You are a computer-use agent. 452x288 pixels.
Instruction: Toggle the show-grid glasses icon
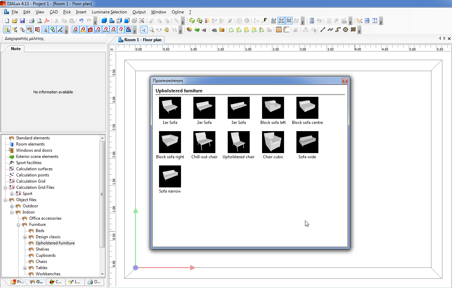(x=273, y=21)
